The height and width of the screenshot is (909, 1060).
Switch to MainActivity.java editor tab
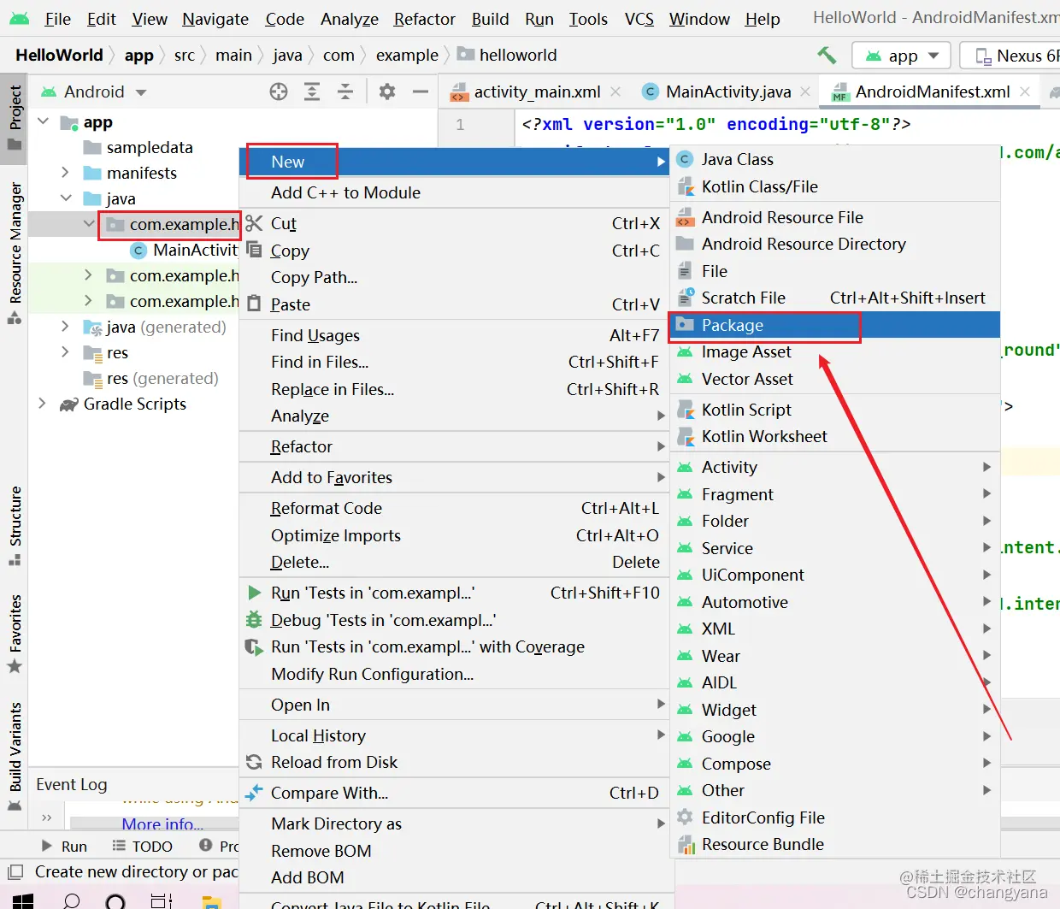click(x=728, y=91)
